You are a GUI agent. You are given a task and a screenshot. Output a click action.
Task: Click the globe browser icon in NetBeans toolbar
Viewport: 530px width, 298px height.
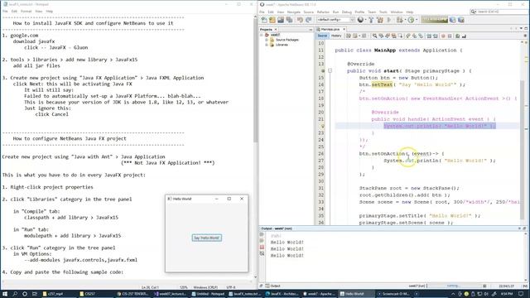(x=361, y=20)
